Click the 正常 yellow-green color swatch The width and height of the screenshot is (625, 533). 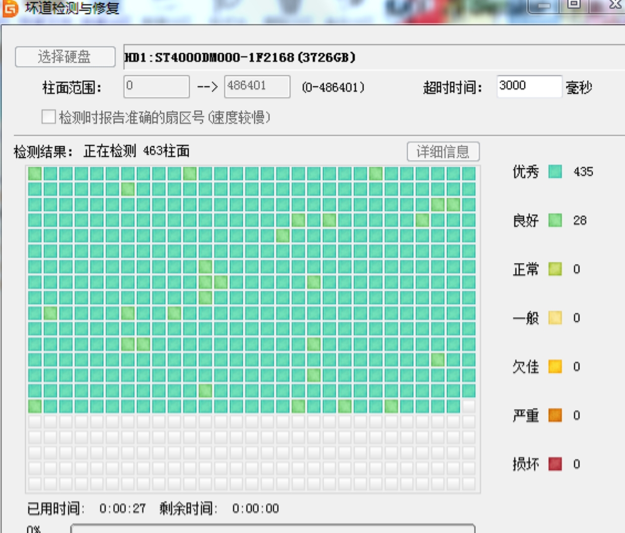[x=555, y=269]
